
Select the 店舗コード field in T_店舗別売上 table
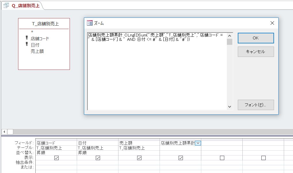coord(40,39)
